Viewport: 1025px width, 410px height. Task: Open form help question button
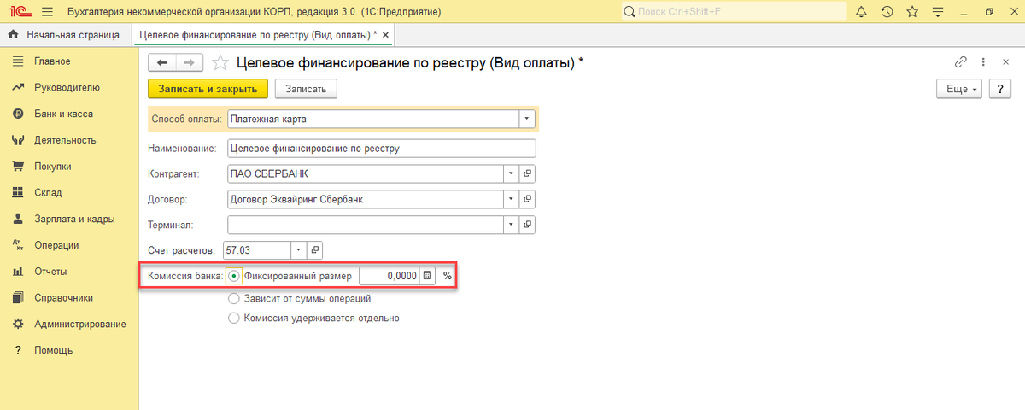(999, 89)
